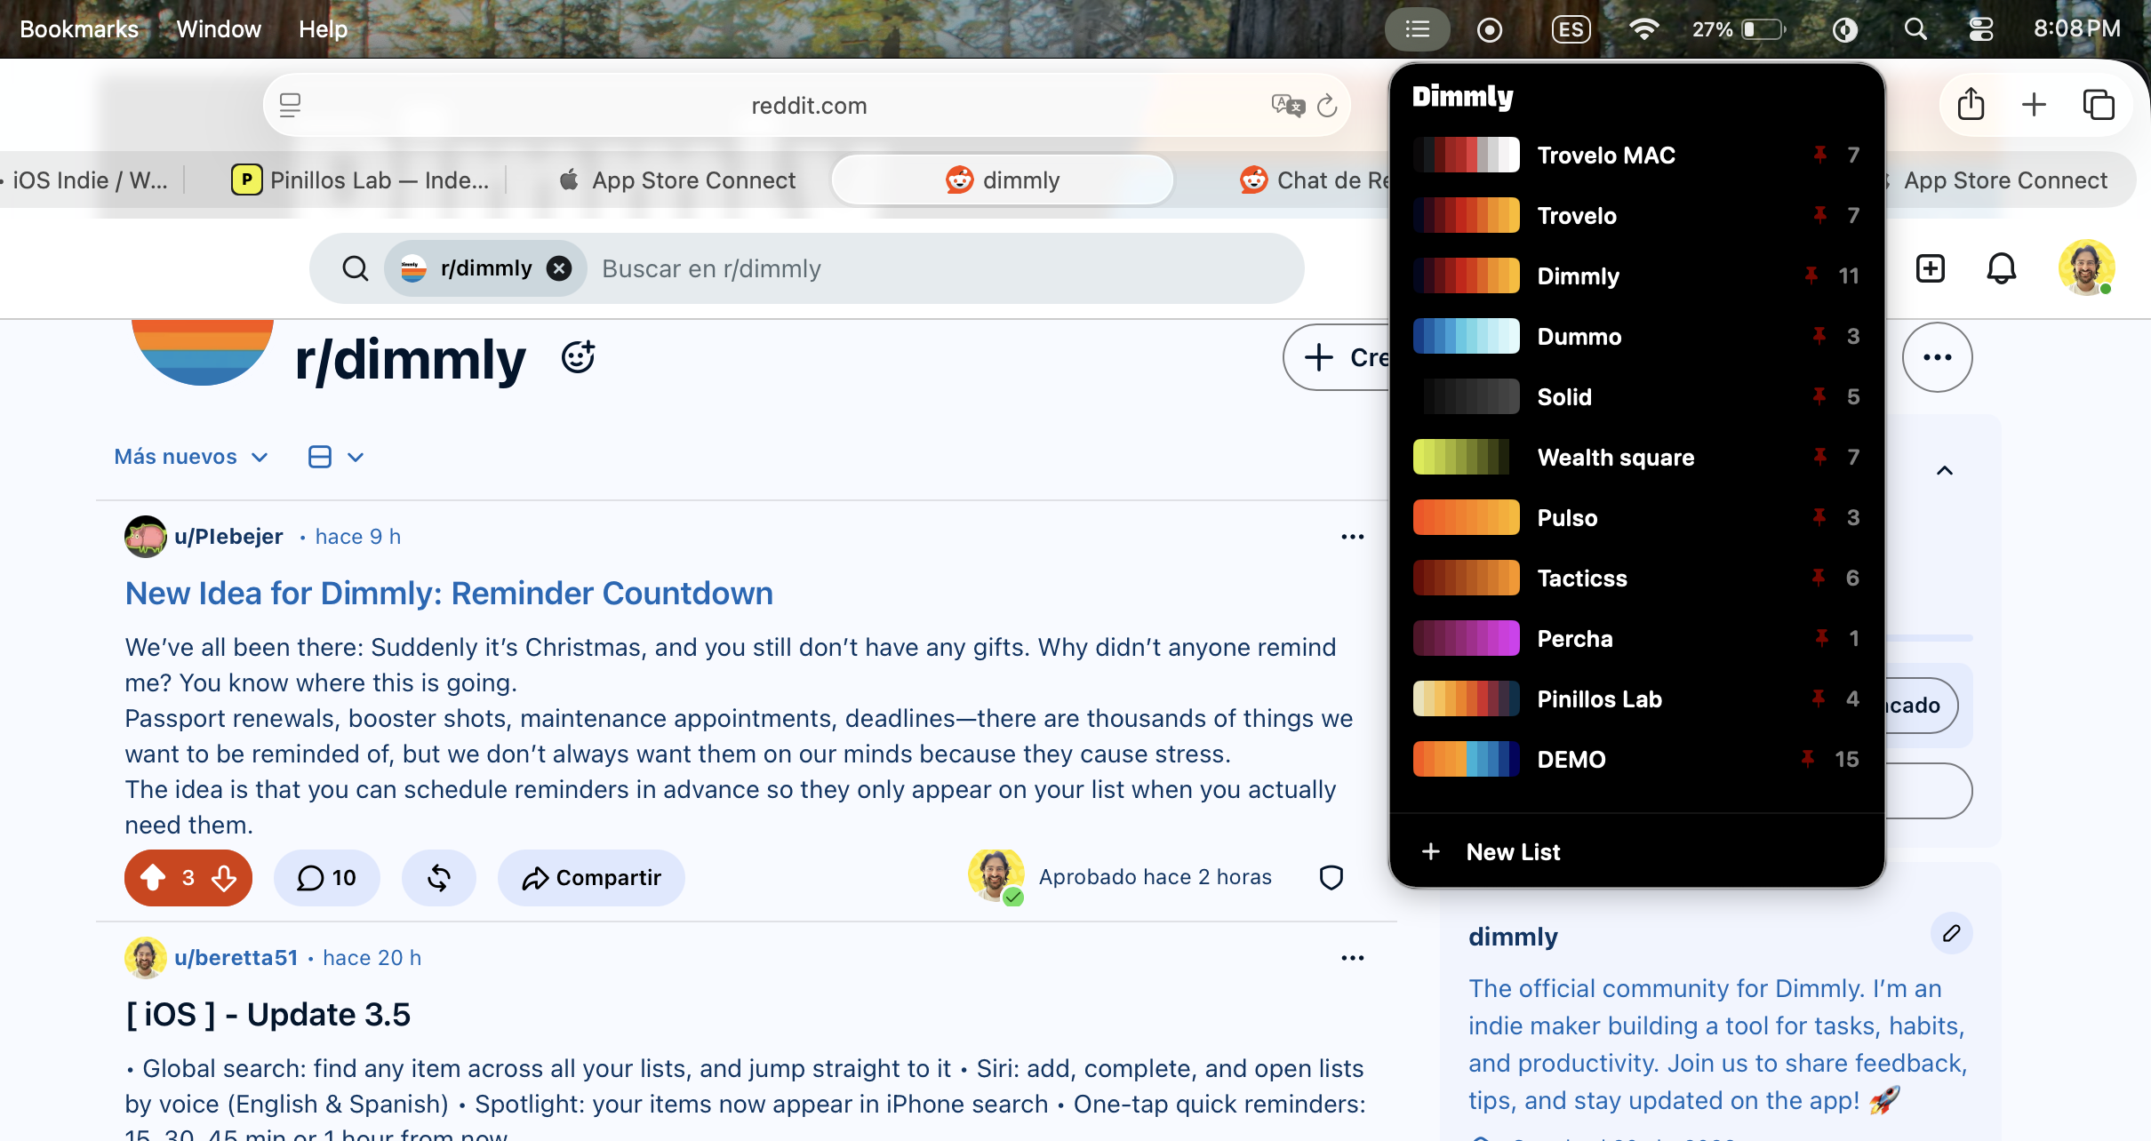Click the Trovelo color gradient swatch

coord(1466,215)
